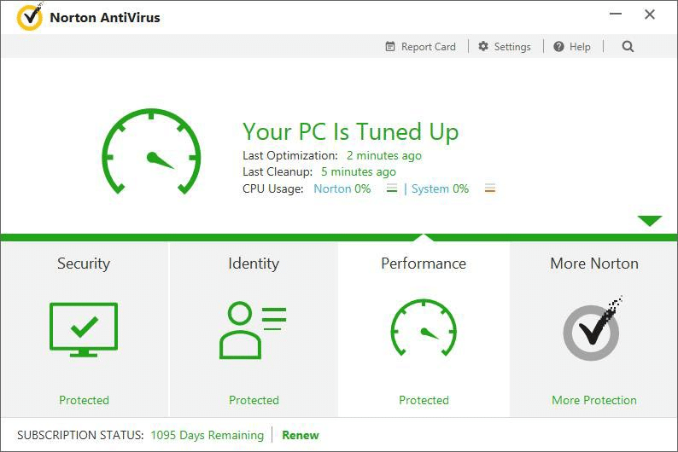Open the search magnifier icon
678x452 pixels.
[x=628, y=46]
